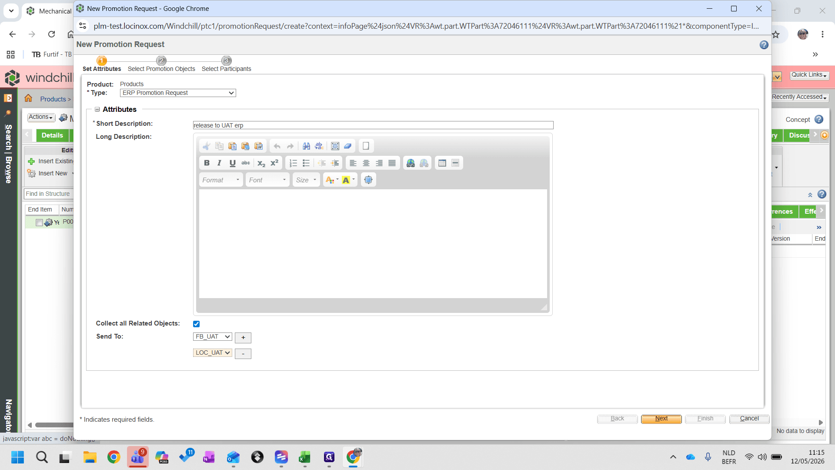Apply Subscript formatting
Viewport: 835px width, 470px height.
tap(261, 163)
